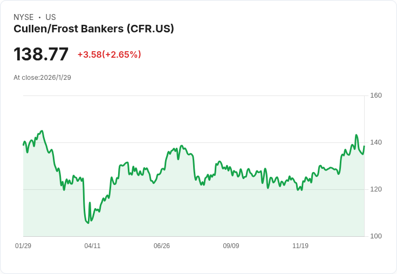This screenshot has width=397, height=274.
Task: Click the 01/29 date on x-axis
Action: coord(23,246)
